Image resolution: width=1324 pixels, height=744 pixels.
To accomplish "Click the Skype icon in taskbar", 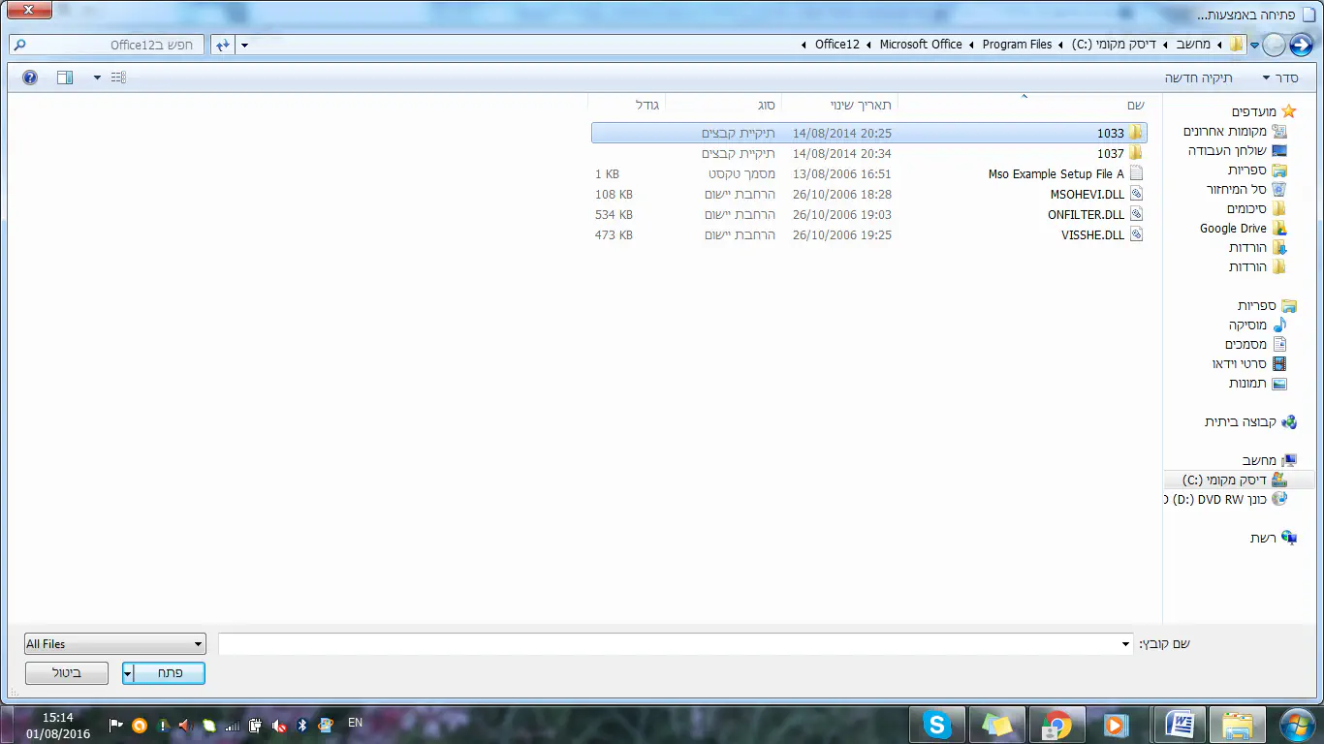I will coord(936,725).
